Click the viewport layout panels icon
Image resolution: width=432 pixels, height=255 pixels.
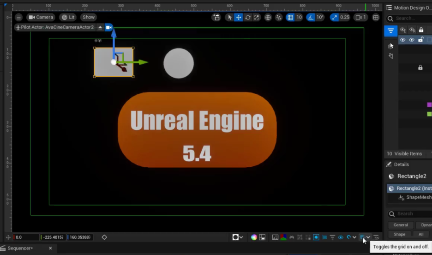pyautogui.click(x=262, y=237)
